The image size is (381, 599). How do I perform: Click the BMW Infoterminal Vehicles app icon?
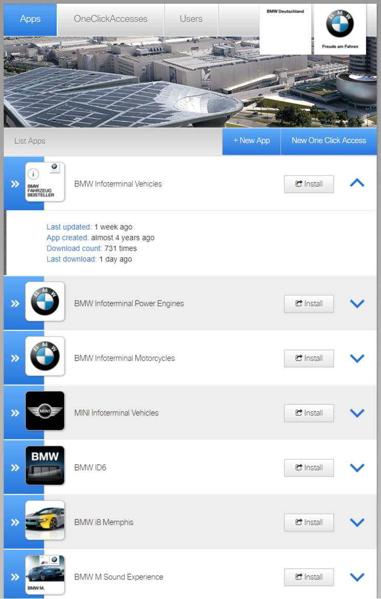point(45,182)
